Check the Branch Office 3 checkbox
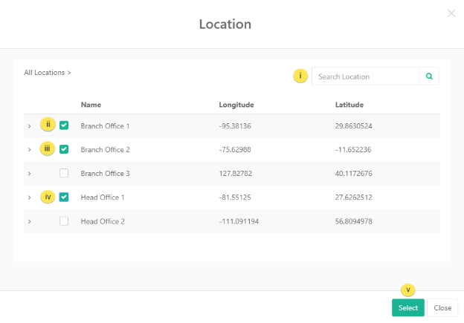The height and width of the screenshot is (323, 464). tap(64, 173)
